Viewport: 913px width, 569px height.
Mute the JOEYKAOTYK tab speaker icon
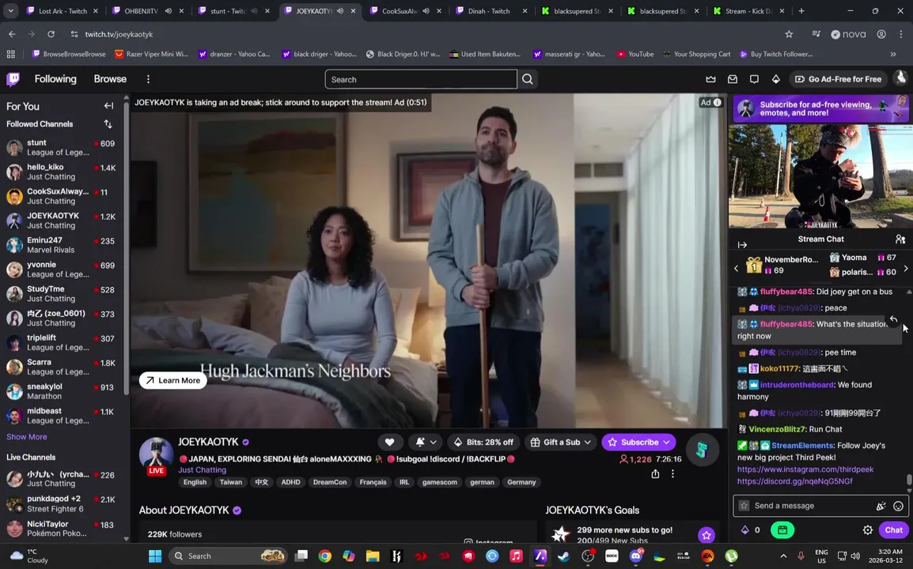pyautogui.click(x=340, y=11)
